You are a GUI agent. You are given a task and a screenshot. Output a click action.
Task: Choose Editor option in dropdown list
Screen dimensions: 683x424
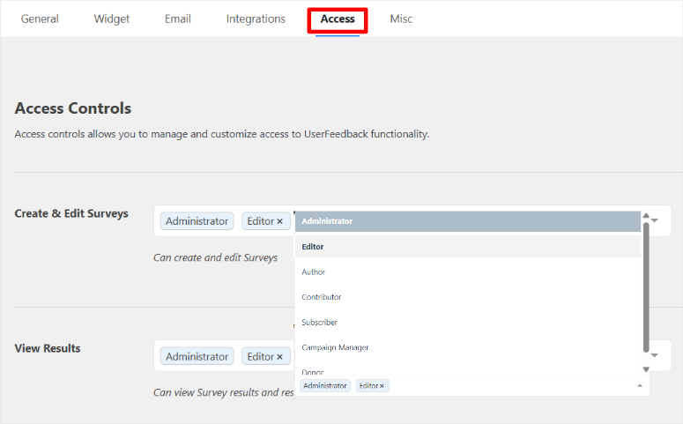click(x=467, y=247)
